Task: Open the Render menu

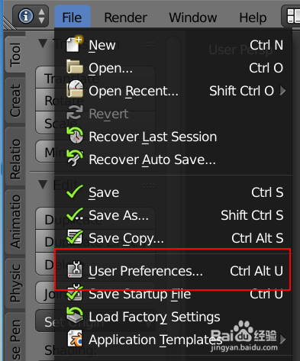Action: coord(125,18)
